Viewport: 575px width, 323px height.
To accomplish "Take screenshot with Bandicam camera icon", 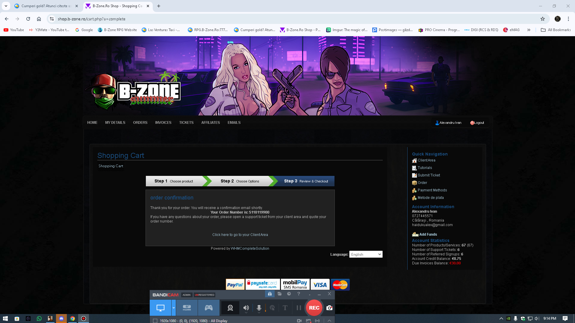I will click(x=329, y=308).
